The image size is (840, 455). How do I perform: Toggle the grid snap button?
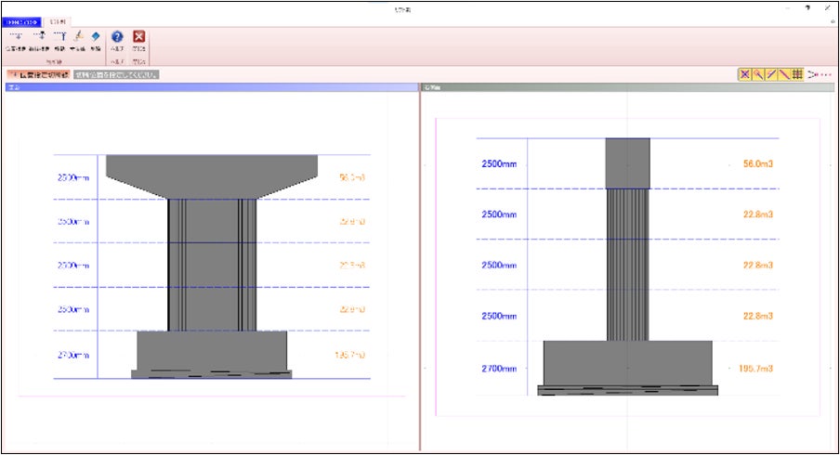pos(796,73)
